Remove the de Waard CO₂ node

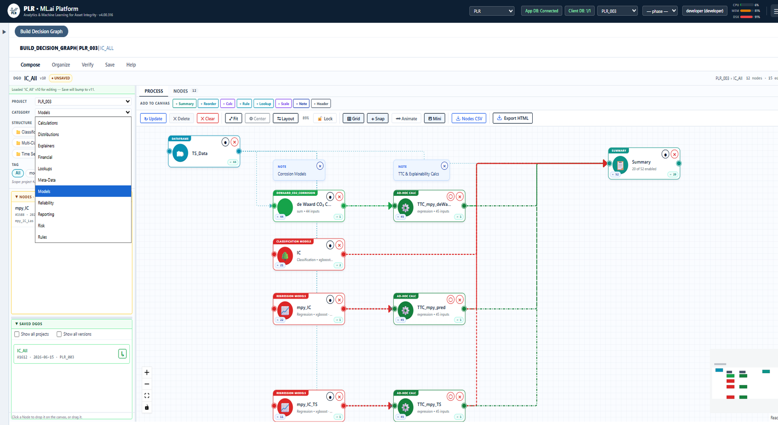tap(339, 197)
